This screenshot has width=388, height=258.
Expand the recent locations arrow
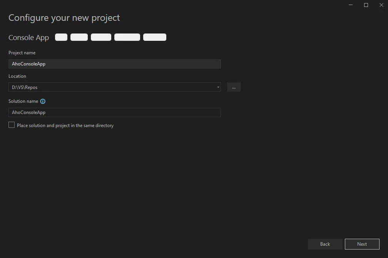click(x=218, y=87)
